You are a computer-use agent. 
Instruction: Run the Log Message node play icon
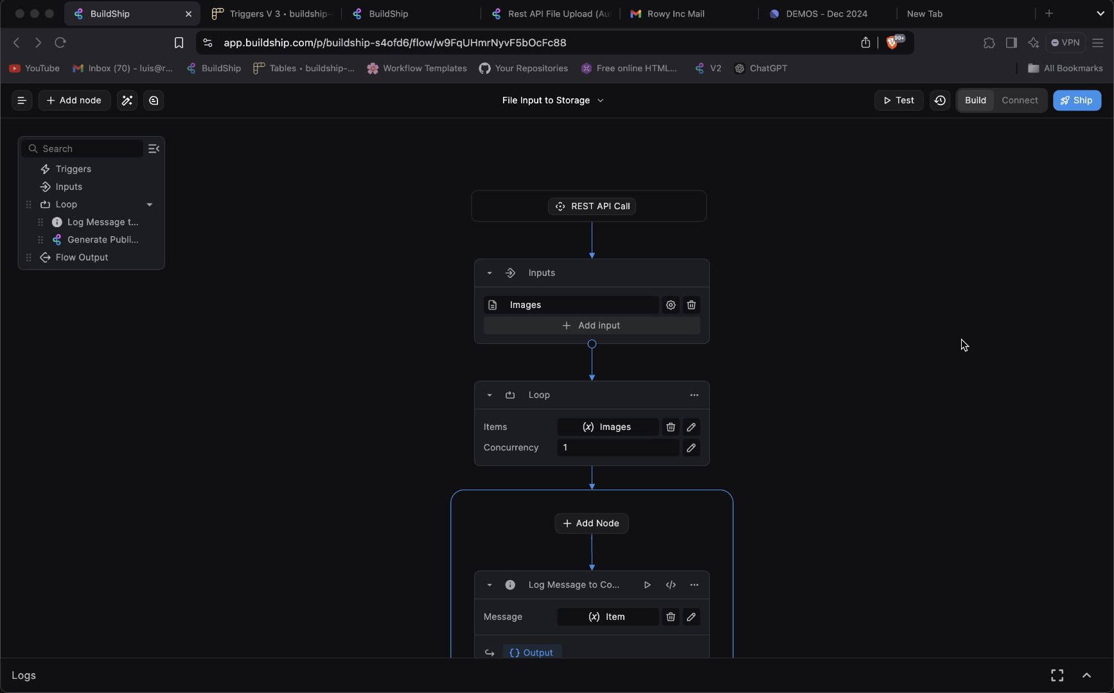(x=648, y=585)
